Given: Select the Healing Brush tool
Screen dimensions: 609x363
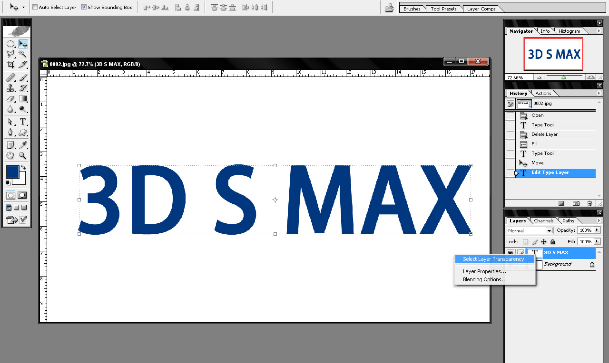Looking at the screenshot, I should point(10,77).
